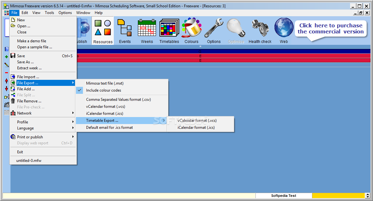Expand the Language submenu arrow

73,128
